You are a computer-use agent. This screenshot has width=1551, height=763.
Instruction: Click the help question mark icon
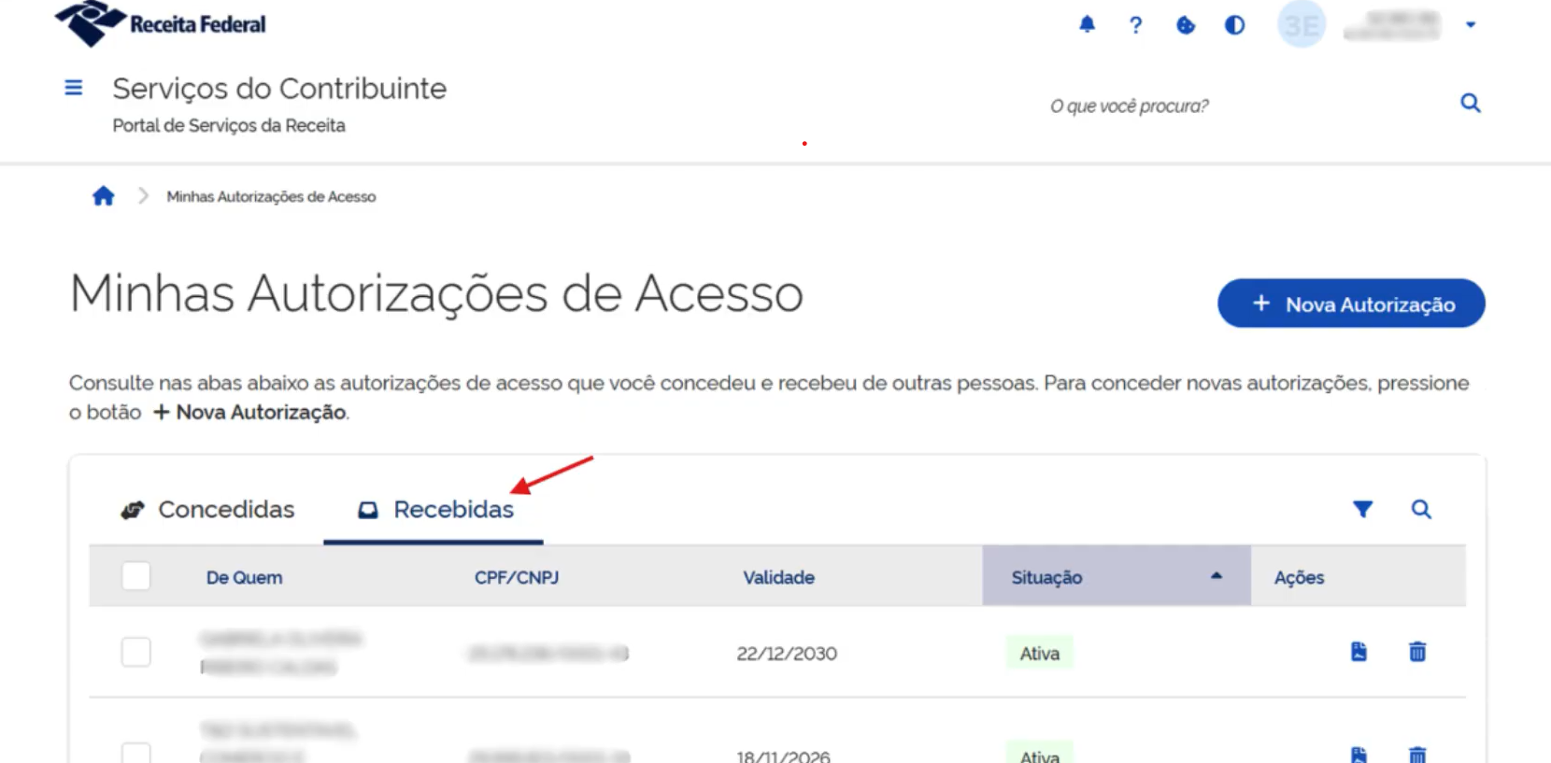point(1135,25)
